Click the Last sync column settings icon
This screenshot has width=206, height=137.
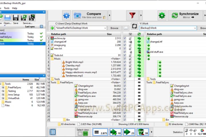point(41,27)
